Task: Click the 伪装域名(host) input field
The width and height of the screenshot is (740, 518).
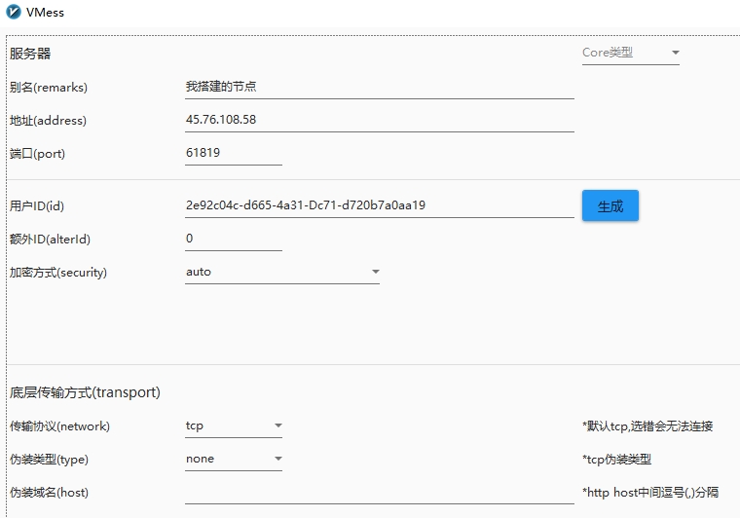Action: point(380,493)
